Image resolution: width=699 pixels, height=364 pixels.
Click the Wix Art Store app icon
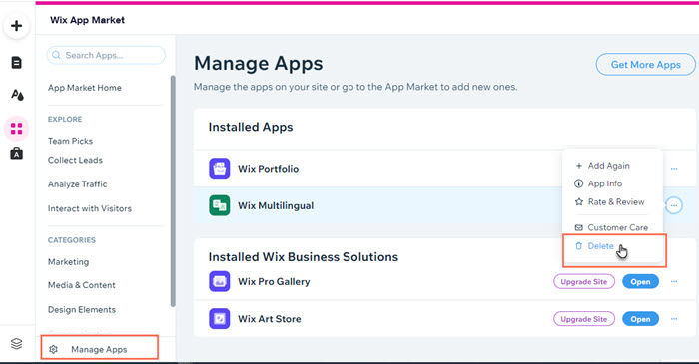(220, 318)
